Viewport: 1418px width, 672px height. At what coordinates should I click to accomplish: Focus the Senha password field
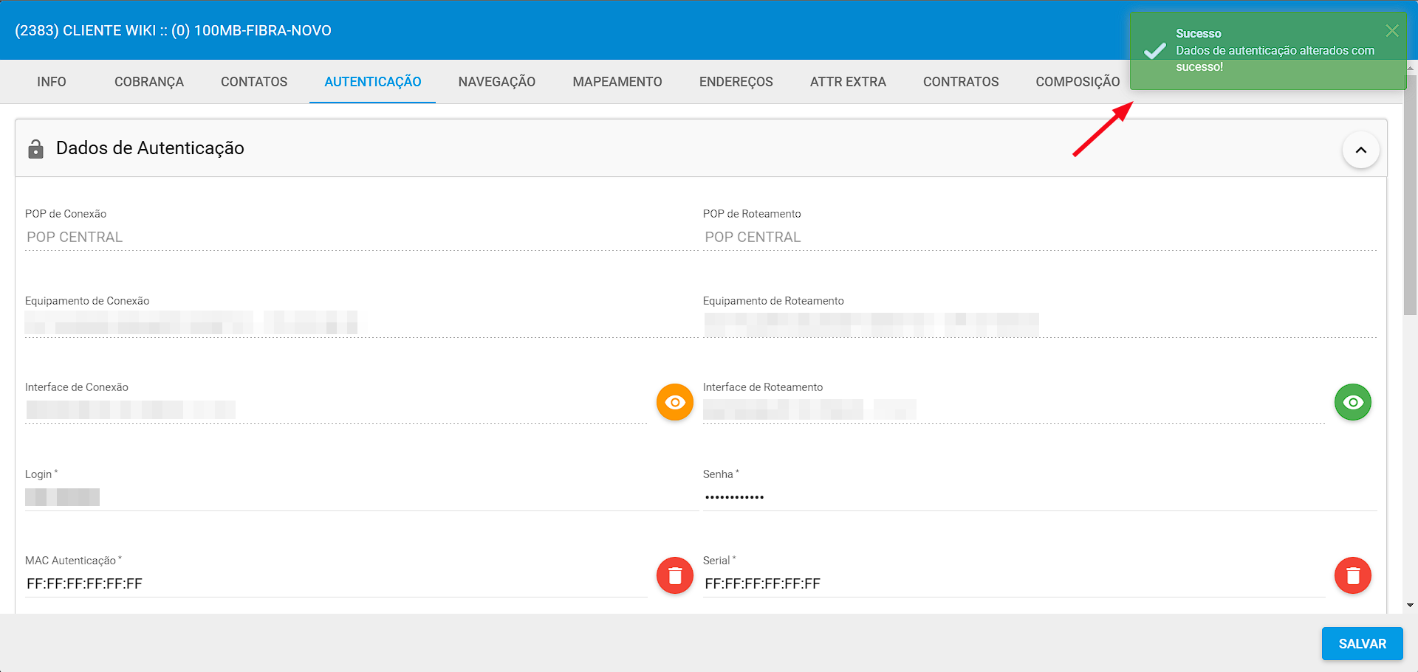(x=1040, y=497)
